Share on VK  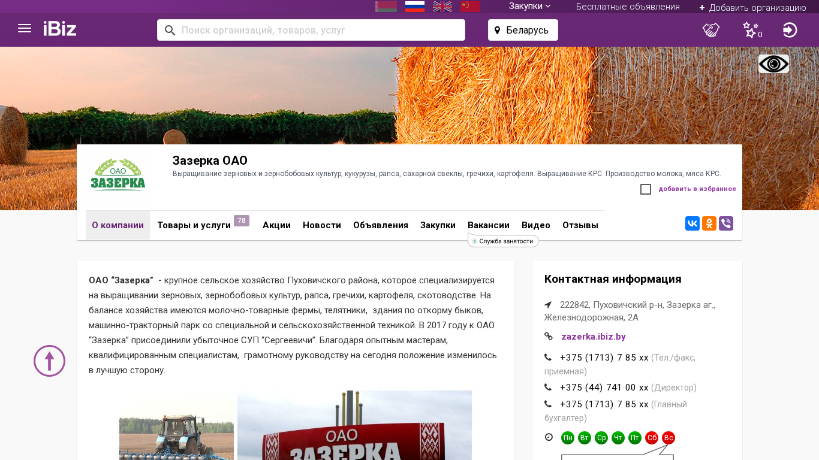point(692,223)
